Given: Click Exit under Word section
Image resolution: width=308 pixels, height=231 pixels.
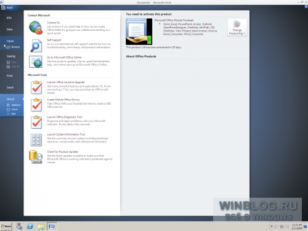Looking at the screenshot, I should point(11,114).
